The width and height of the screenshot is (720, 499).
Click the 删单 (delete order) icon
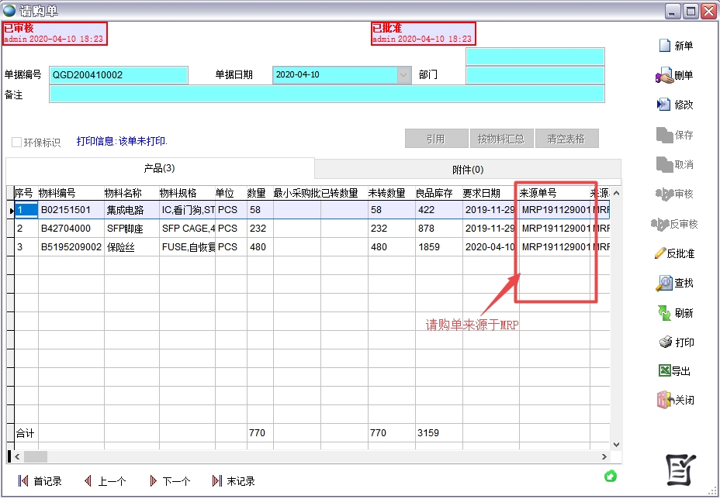664,76
